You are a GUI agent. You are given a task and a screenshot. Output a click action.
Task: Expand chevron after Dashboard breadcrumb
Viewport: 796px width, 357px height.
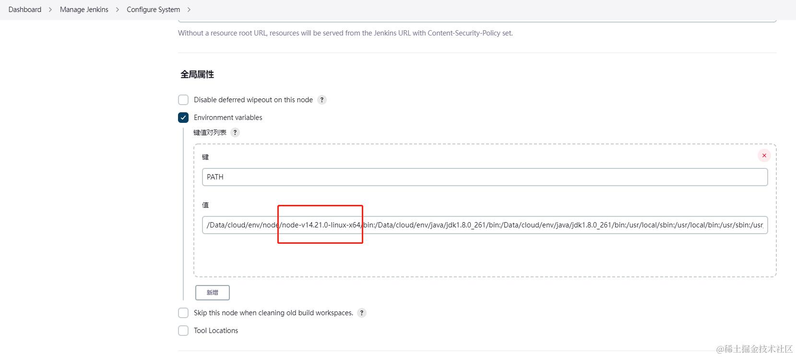coord(50,10)
